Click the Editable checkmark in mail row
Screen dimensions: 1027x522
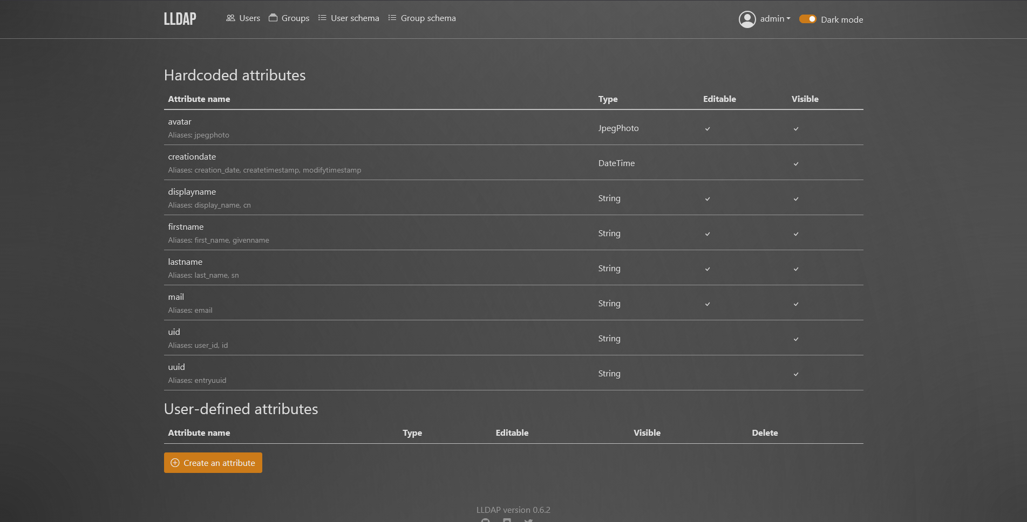[708, 304]
